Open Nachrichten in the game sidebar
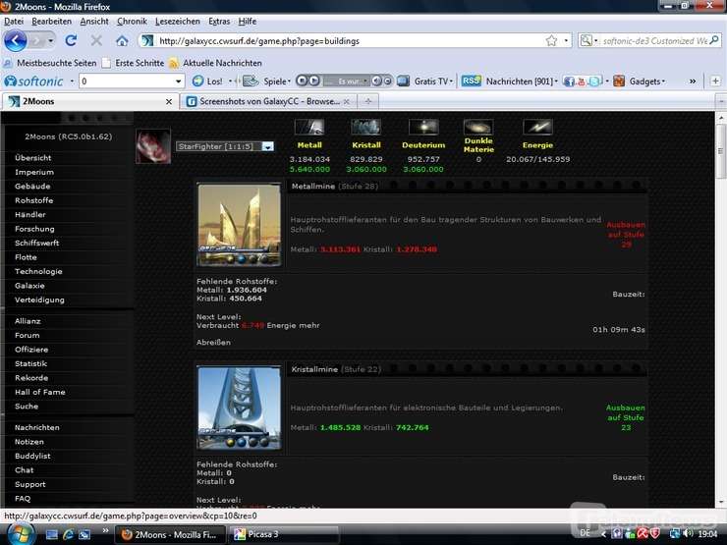This screenshot has height=545, width=727. point(37,428)
